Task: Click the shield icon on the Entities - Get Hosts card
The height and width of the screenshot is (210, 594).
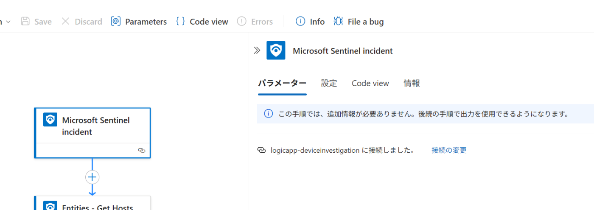Action: tap(50, 206)
